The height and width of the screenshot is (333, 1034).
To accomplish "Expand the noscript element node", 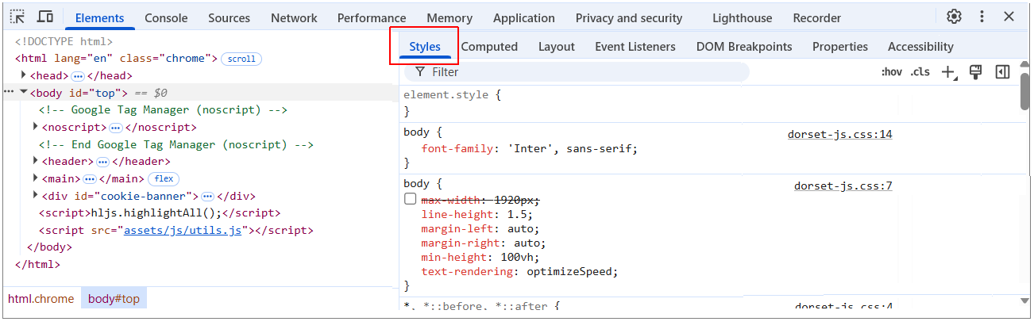I will point(36,127).
